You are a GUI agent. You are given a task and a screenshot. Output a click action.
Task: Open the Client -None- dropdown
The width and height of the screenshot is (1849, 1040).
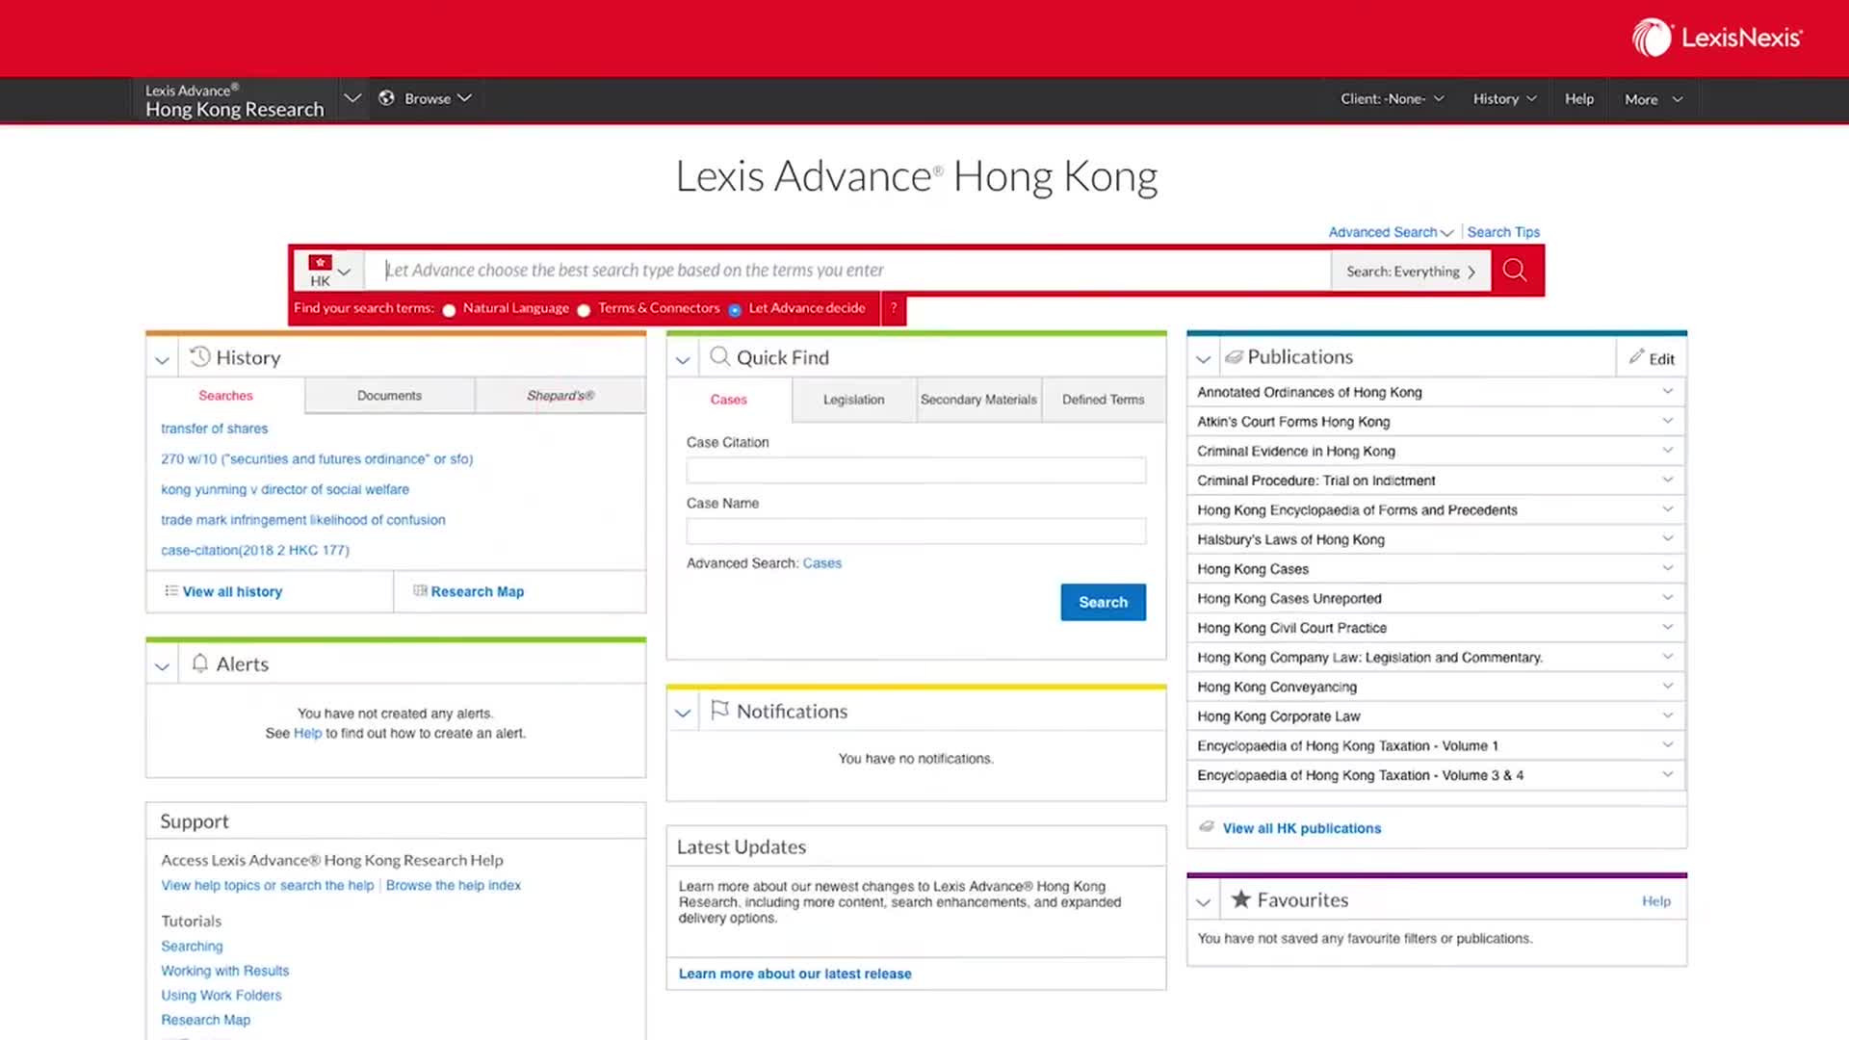[x=1393, y=99]
